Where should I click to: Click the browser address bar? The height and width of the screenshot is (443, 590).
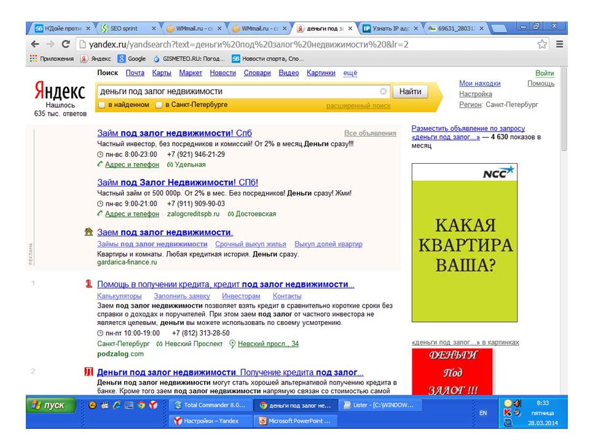tap(312, 44)
